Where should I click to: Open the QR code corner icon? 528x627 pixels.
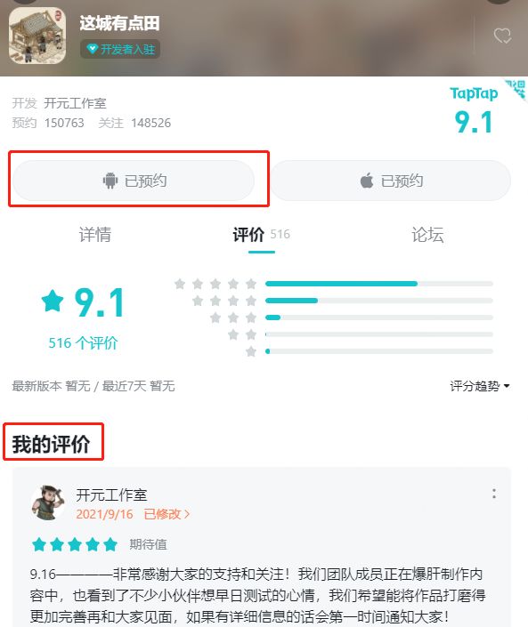point(516,89)
